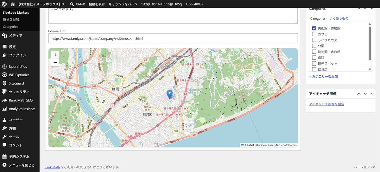The height and width of the screenshot is (172, 380).
Task: Click the blue map marker pin
Action: point(169,94)
